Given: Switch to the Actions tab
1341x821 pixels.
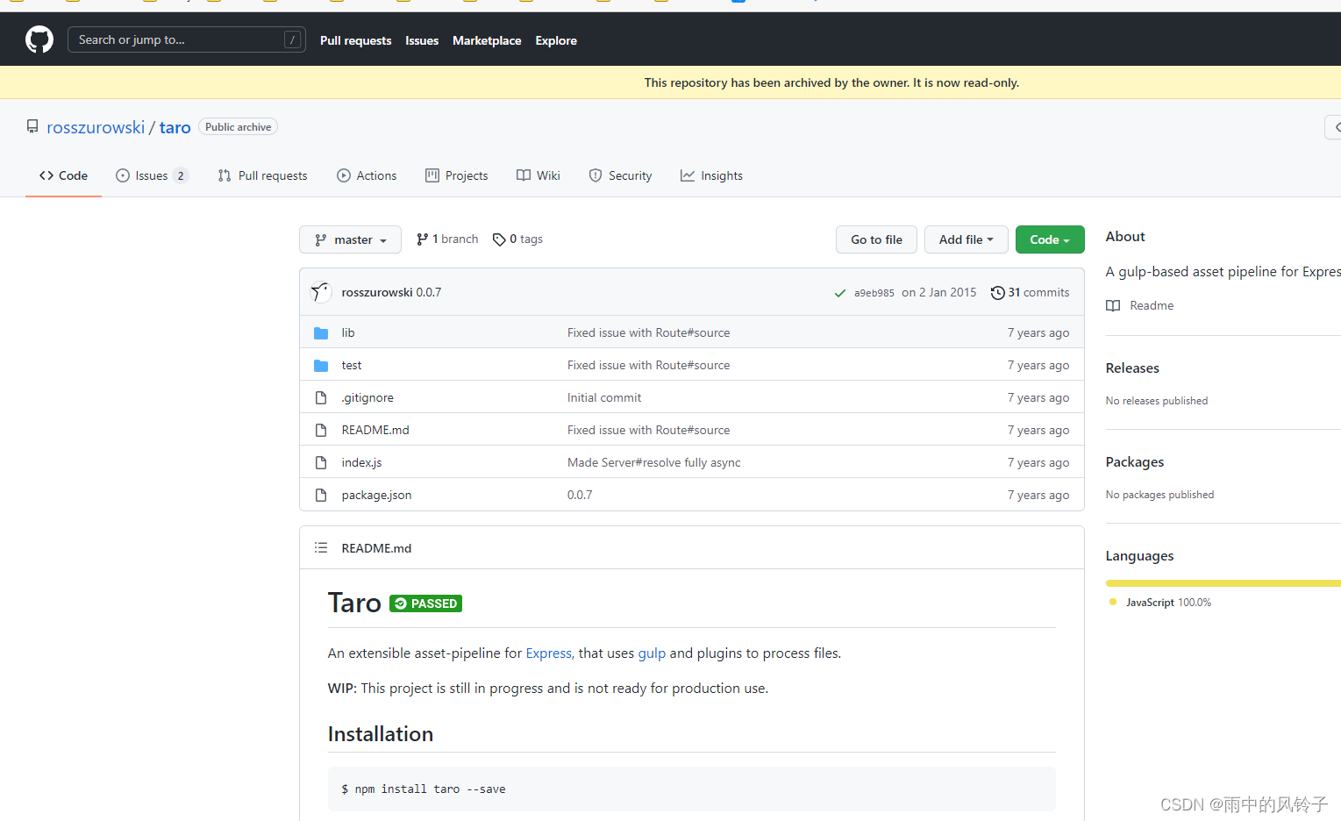Looking at the screenshot, I should click(367, 175).
